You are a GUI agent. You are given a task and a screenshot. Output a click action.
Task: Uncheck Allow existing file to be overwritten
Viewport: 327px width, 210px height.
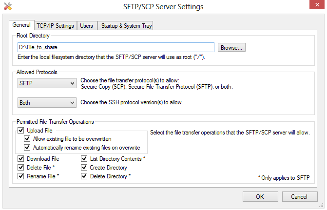pos(27,139)
